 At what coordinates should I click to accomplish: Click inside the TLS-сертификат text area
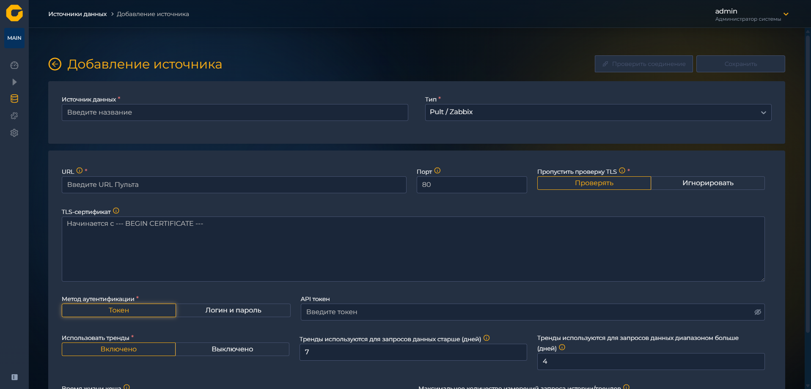pos(413,249)
